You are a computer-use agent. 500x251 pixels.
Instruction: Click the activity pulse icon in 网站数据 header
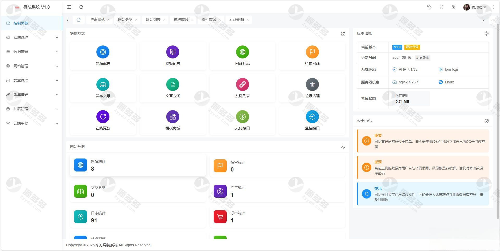(343, 147)
